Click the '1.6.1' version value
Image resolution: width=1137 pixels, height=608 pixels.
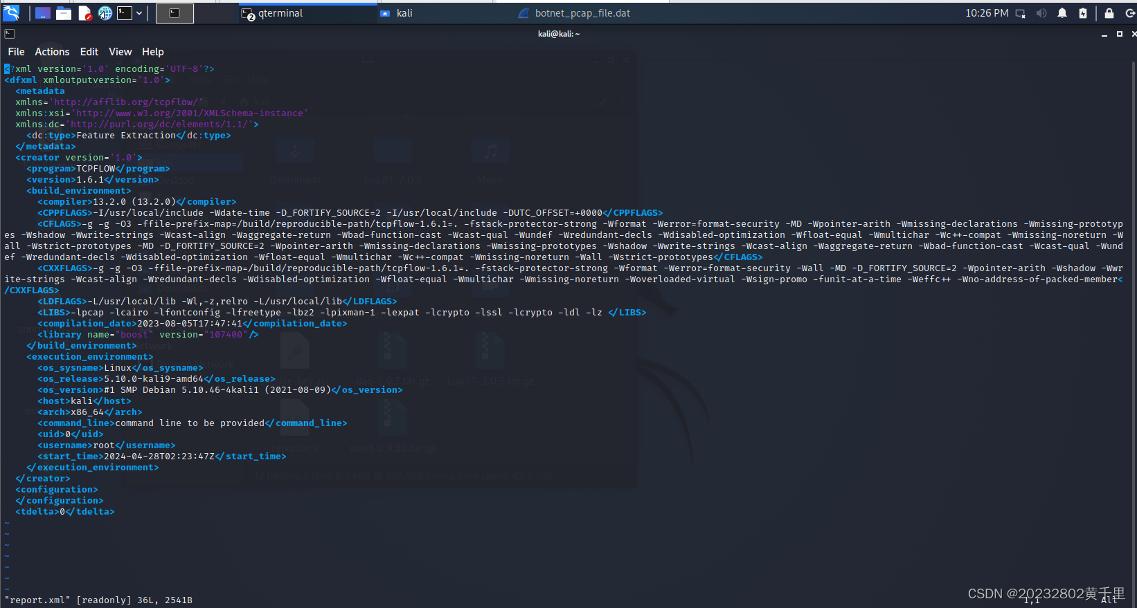point(90,180)
